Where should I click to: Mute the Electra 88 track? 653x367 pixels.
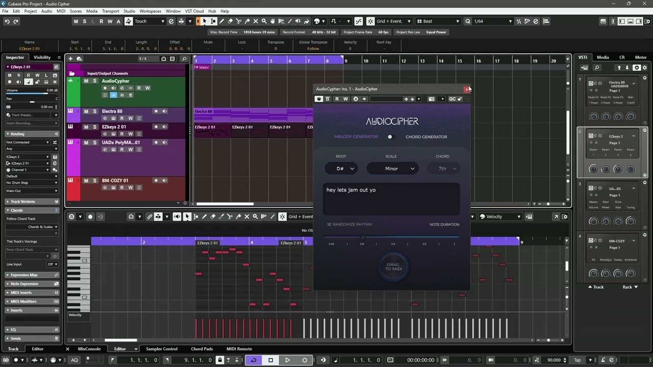click(86, 111)
